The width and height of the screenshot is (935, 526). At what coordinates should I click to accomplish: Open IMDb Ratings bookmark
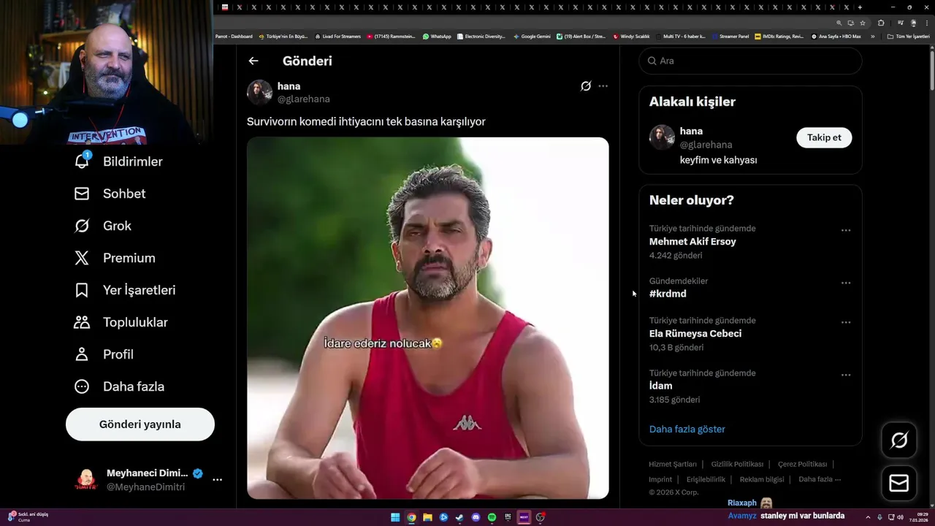[779, 37]
